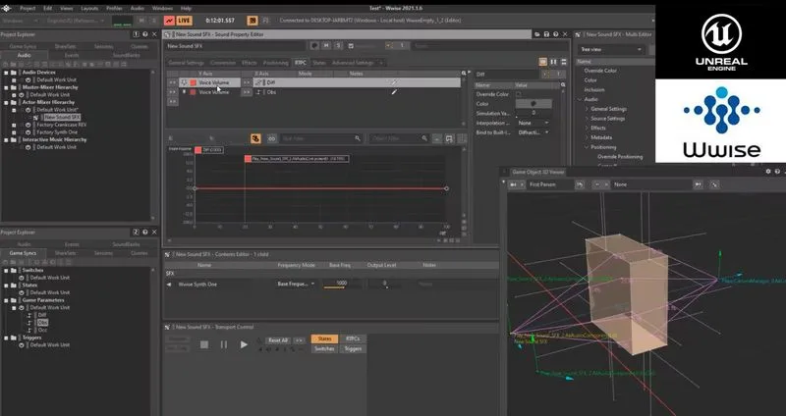Click the red capture icon next to LIVE
Screen dimensions: 786x416
coord(169,21)
